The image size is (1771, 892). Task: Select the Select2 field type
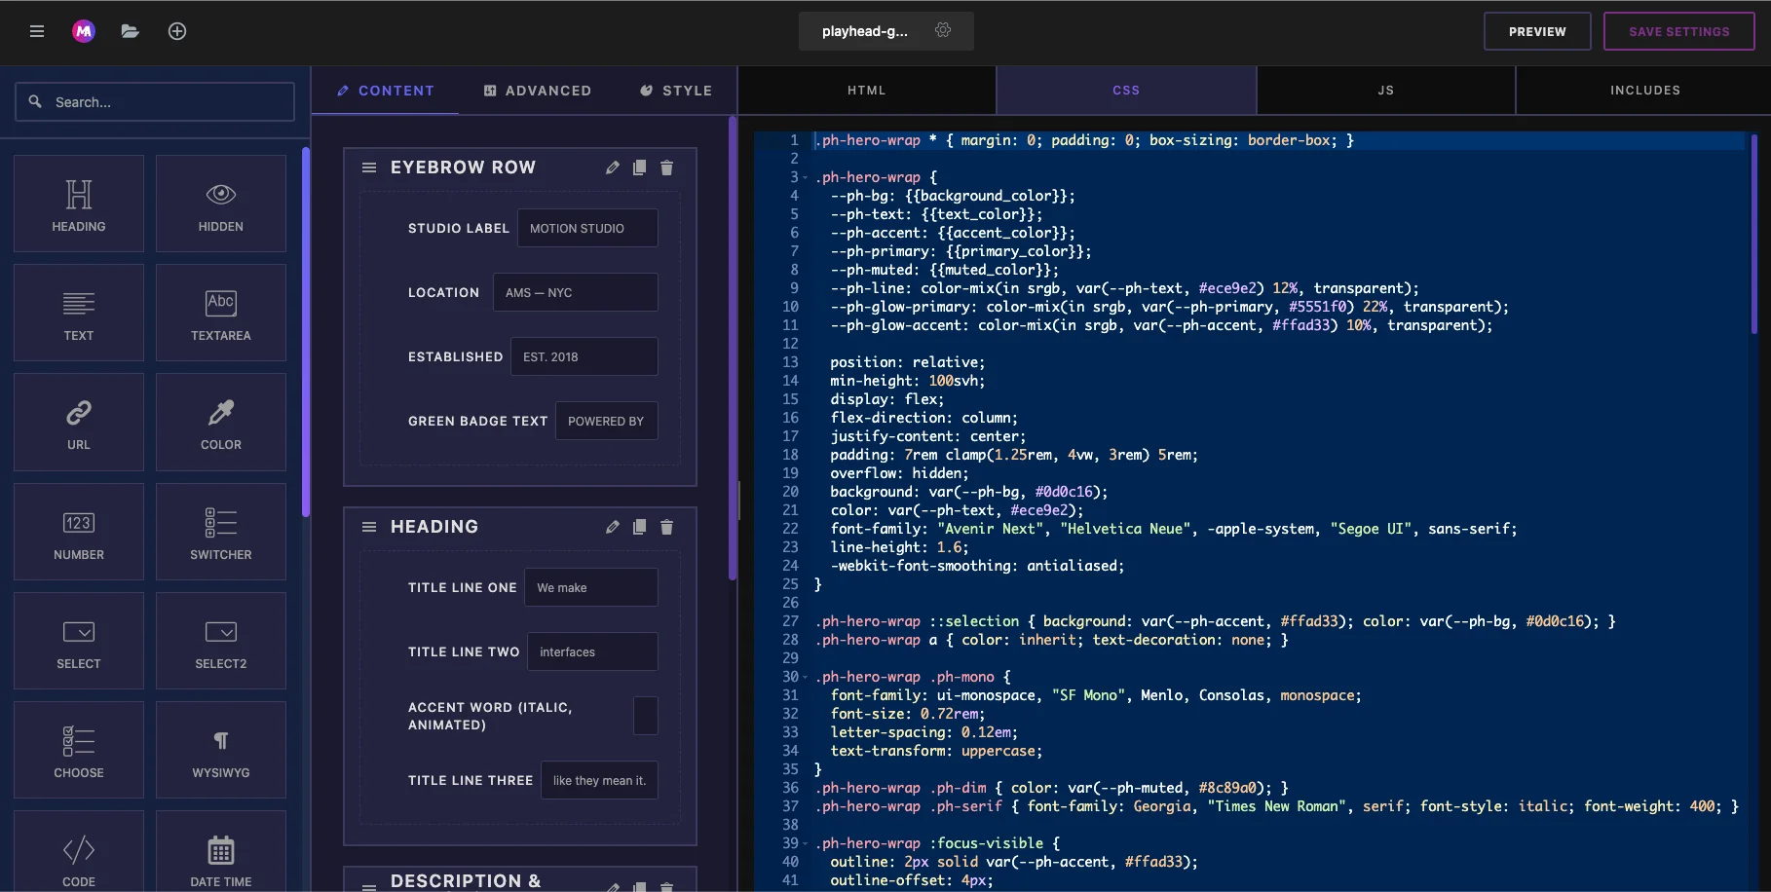click(x=221, y=641)
